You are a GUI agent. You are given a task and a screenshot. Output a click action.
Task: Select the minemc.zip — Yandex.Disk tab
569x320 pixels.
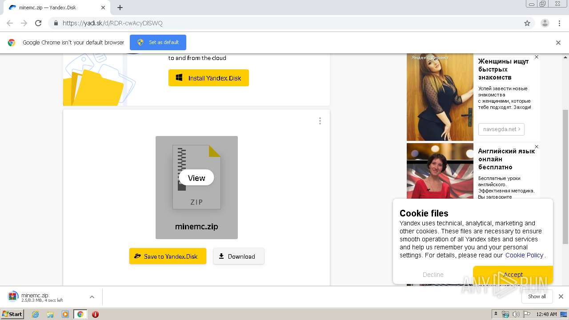pos(56,8)
